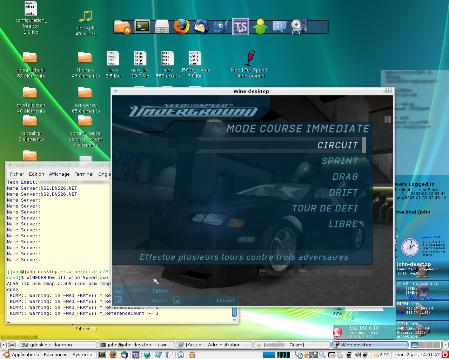
Task: Open the Affichage menu in the terminal window
Action: [59, 174]
